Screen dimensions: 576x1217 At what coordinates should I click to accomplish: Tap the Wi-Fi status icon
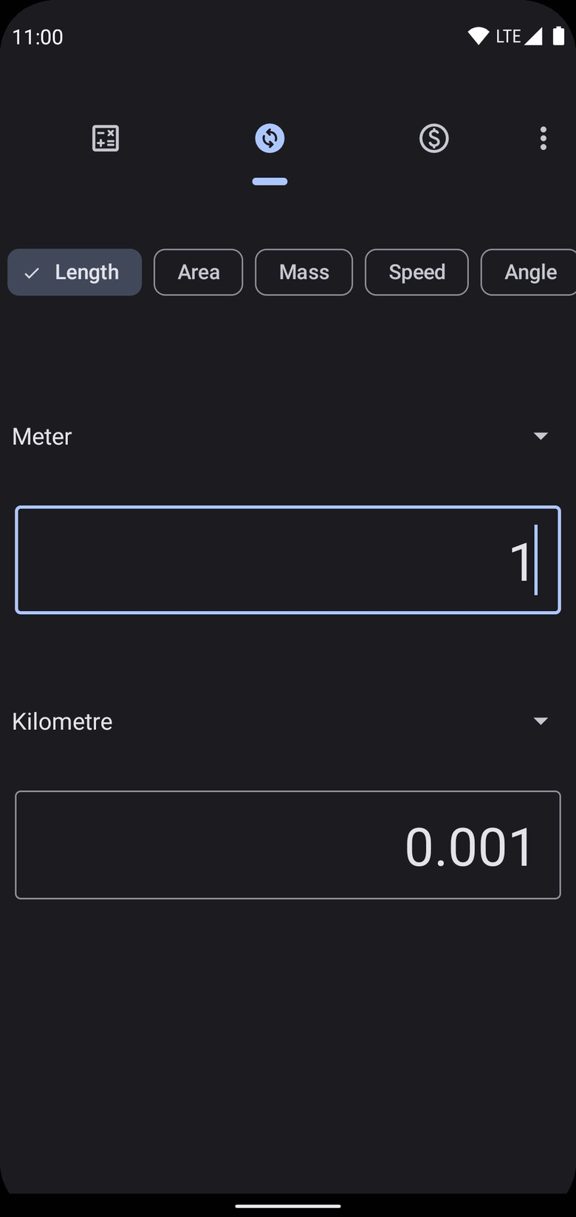click(478, 36)
